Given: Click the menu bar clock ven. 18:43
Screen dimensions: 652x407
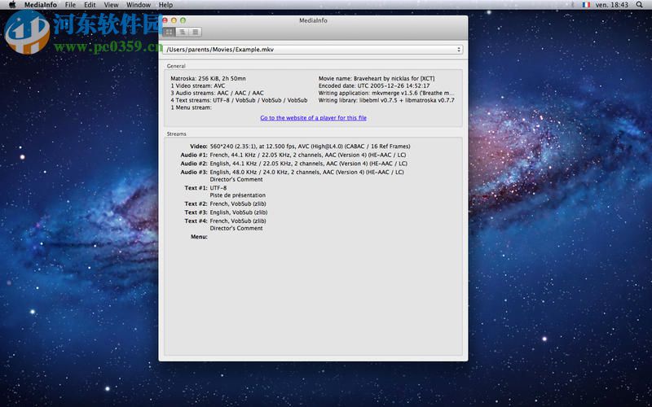Looking at the screenshot, I should pos(612,5).
